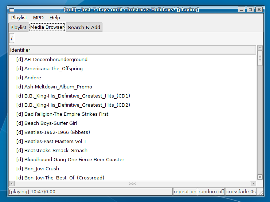This screenshot has height=202, width=270.
Task: Click the '[playing] 10:47/0:00' status text
Action: coord(32,192)
